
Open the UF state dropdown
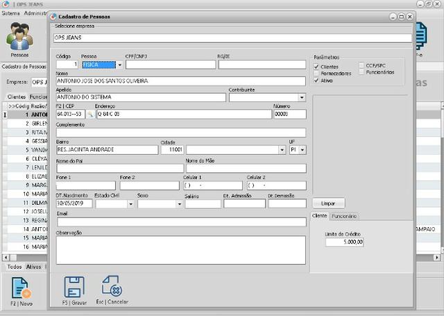302,150
